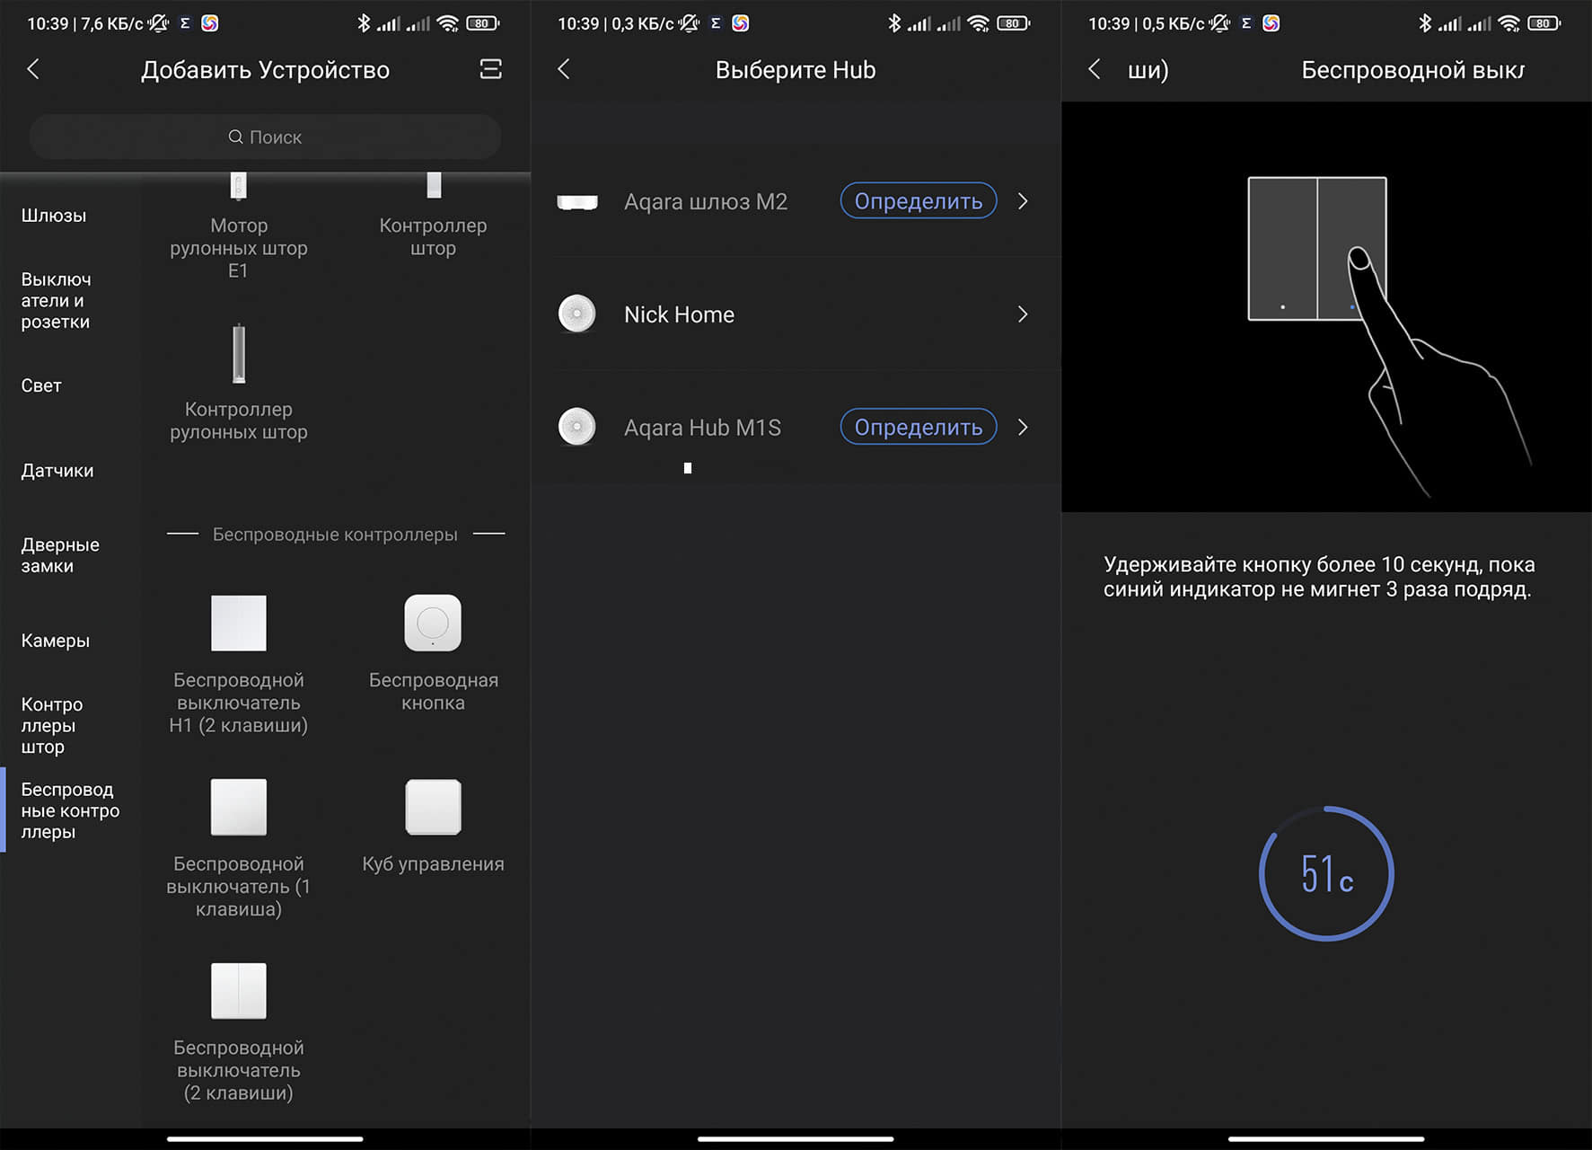1592x1150 pixels.
Task: Choose the roller shade controller icon
Action: pyautogui.click(x=238, y=354)
